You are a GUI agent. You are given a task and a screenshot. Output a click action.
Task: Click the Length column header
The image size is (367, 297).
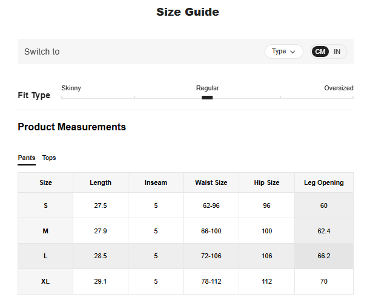coord(101,182)
